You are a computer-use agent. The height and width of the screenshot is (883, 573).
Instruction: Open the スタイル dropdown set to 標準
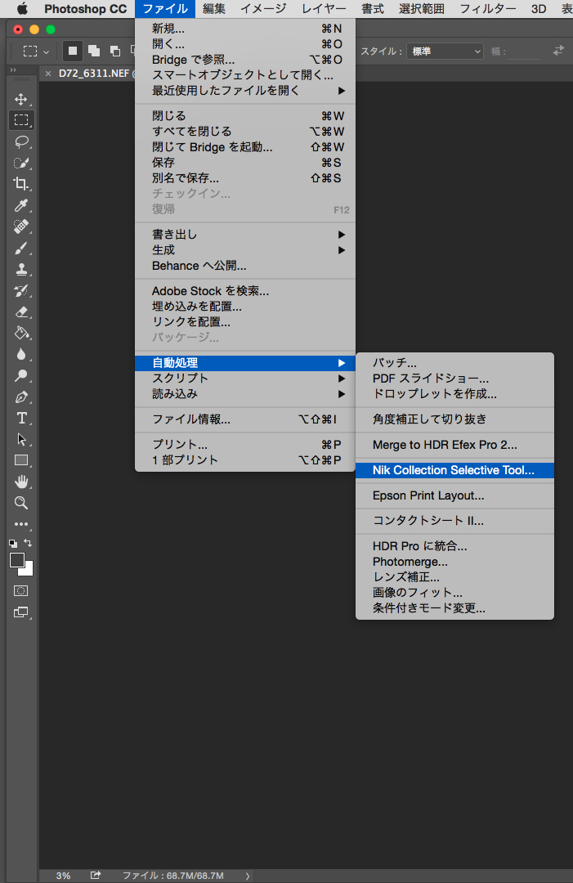coord(445,52)
